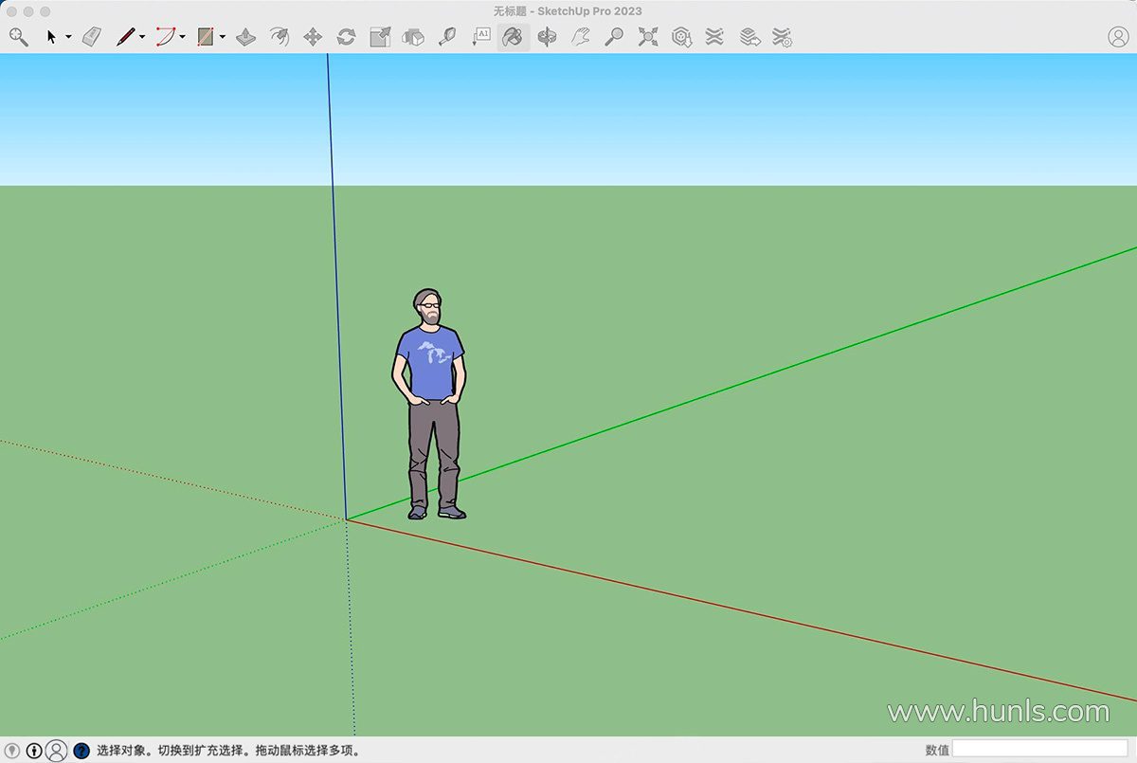1137x763 pixels.
Task: Click the Zoom Extents icon
Action: click(x=648, y=37)
